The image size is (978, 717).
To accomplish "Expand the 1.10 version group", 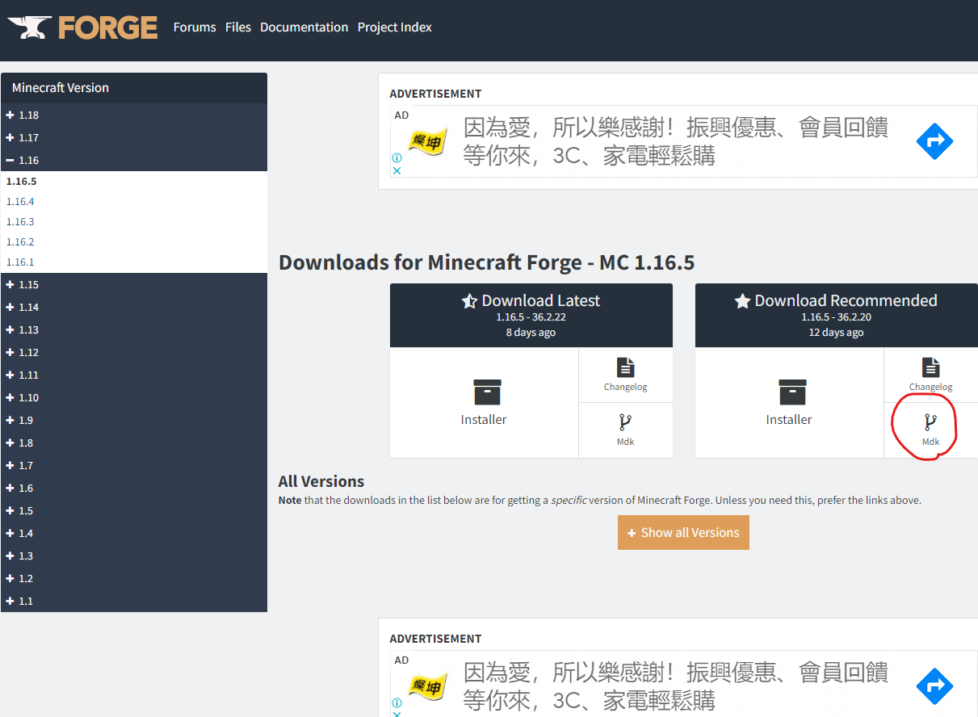I will click(134, 397).
